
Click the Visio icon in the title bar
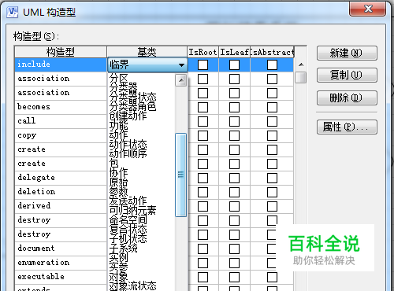(x=13, y=12)
